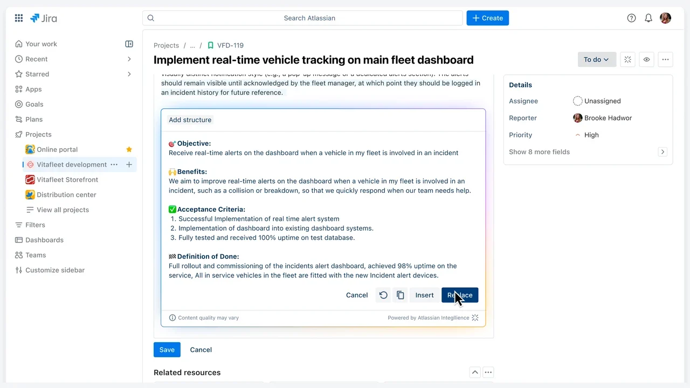Screen dimensions: 690x388
Task: Click the Unassigned assignee field
Action: point(597,101)
